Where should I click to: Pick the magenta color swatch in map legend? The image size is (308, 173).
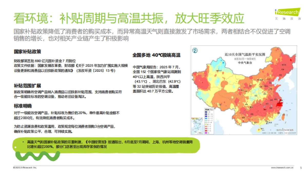(x=206, y=133)
